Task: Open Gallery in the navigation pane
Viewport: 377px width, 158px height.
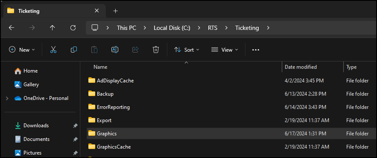Action: click(x=31, y=85)
